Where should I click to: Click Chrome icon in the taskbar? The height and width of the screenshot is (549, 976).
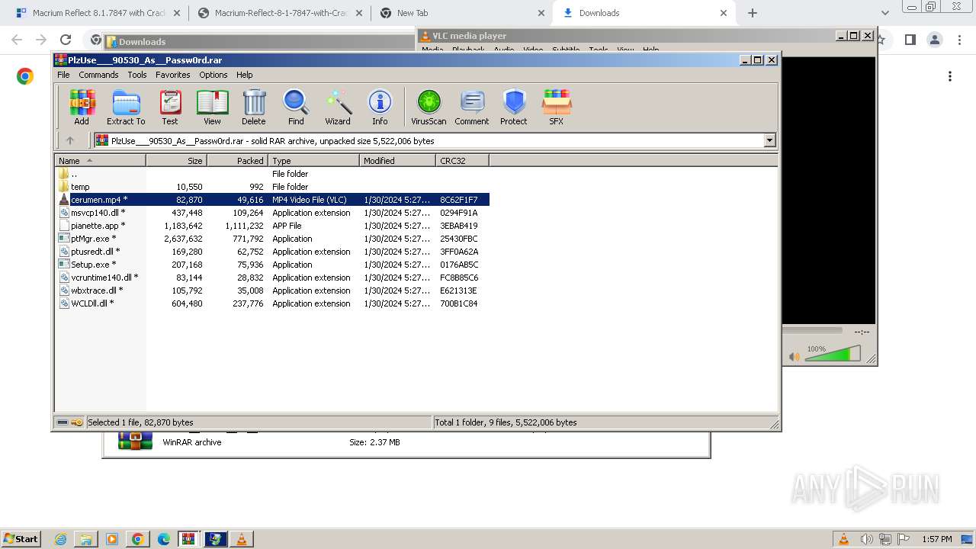pyautogui.click(x=137, y=539)
